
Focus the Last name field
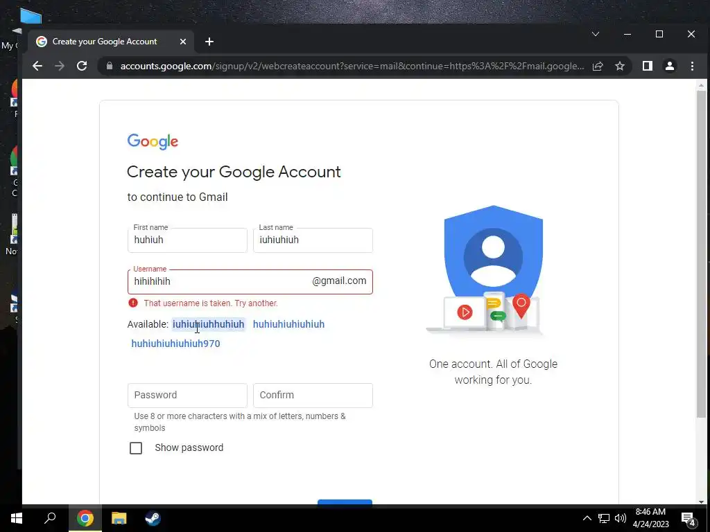(313, 240)
